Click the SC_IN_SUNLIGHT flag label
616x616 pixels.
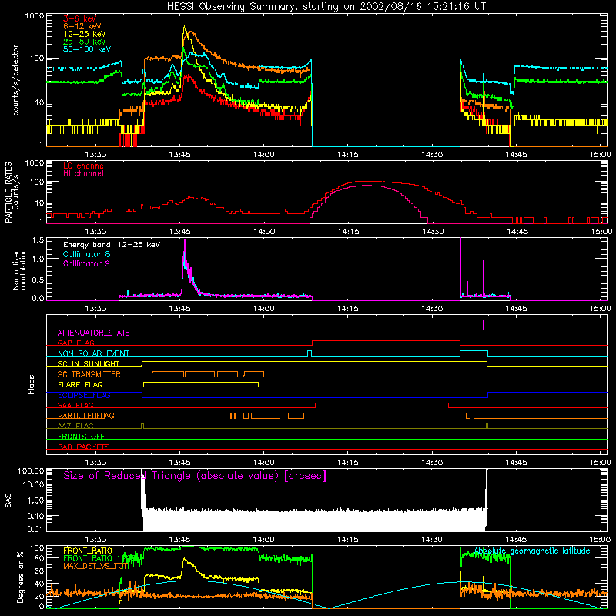pyautogui.click(x=89, y=364)
